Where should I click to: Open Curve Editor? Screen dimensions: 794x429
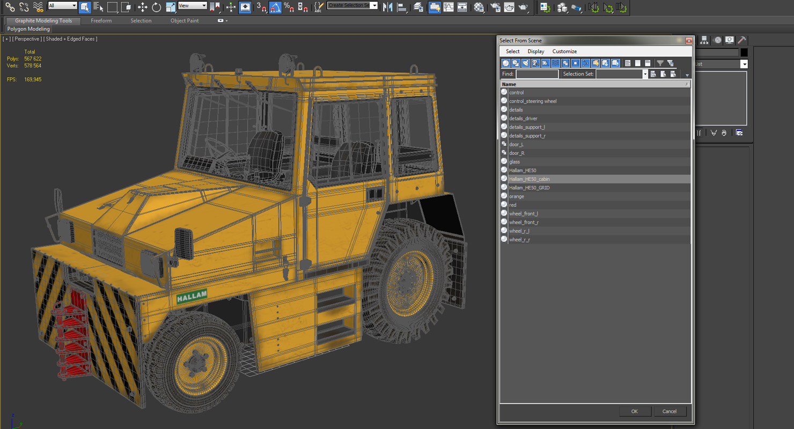click(x=449, y=7)
